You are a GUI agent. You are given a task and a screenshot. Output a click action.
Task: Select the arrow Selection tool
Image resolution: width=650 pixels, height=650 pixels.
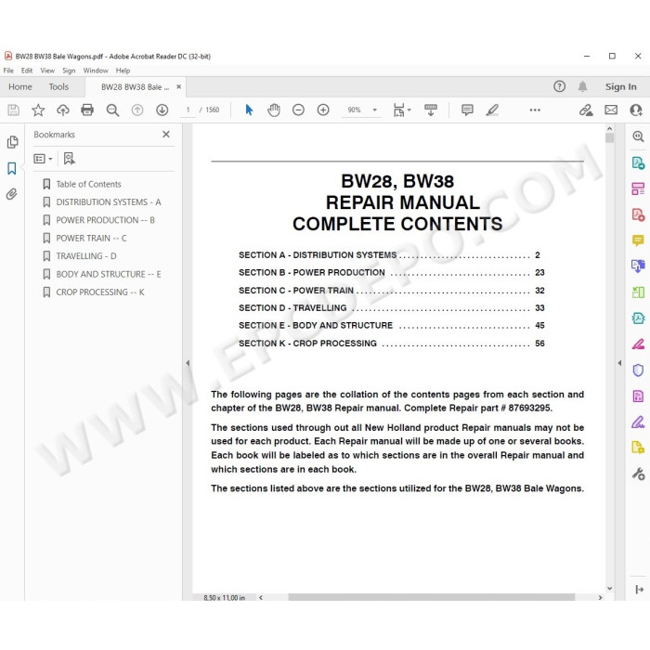(249, 110)
